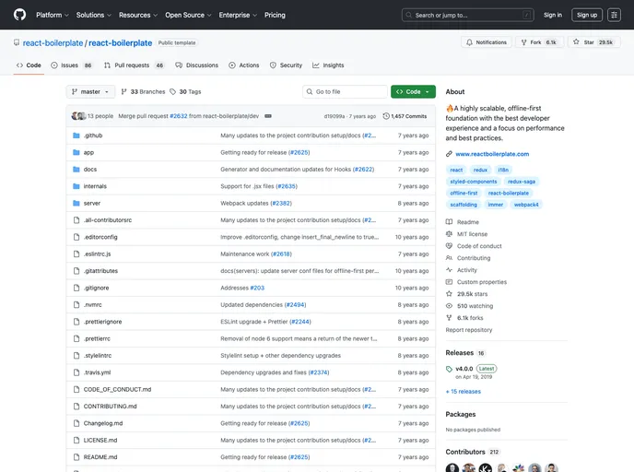Screen dimensions: 634x472
Task: View the 33 Branches list
Action: coord(143,92)
